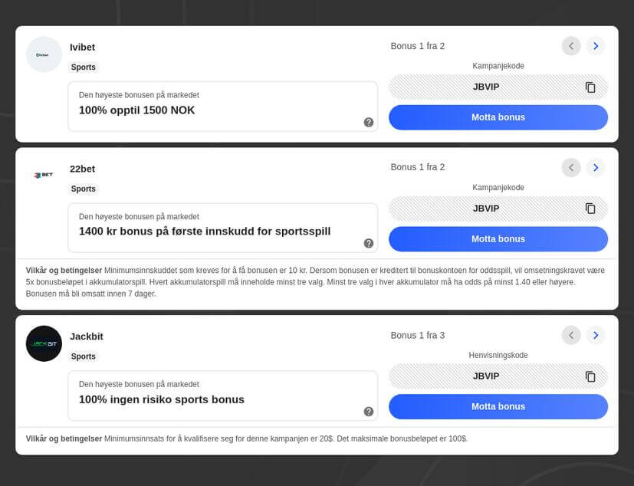Click Motta bonus for Ivibet
Screen dimensions: 634x486
pyautogui.click(x=498, y=117)
